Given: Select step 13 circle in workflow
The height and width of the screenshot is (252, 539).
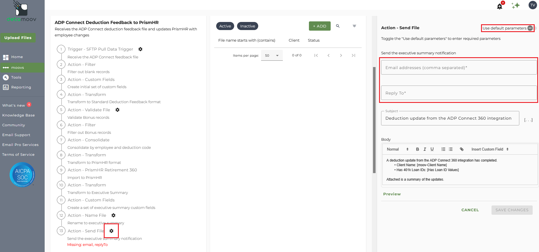Looking at the screenshot, I should pos(61,231).
